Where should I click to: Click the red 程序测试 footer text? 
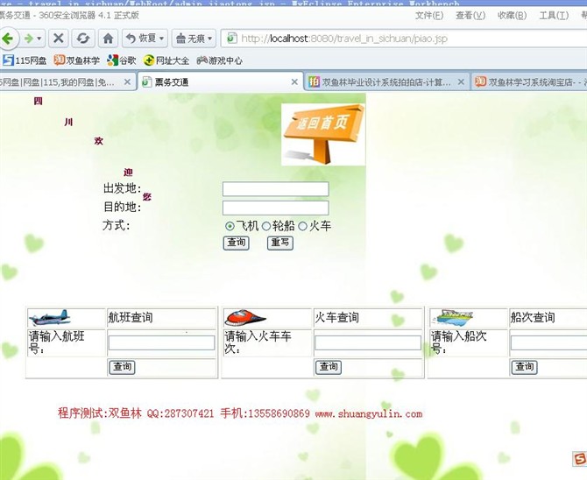tap(240, 413)
